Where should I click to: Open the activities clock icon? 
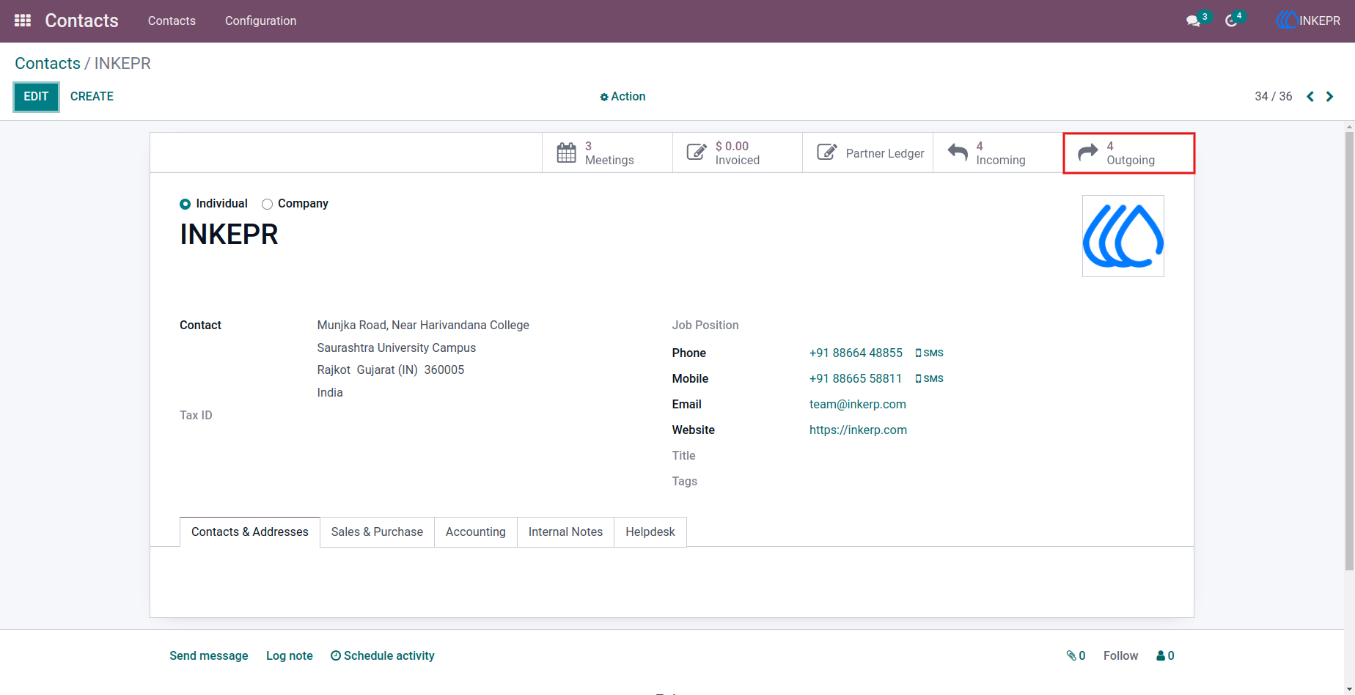click(1231, 21)
